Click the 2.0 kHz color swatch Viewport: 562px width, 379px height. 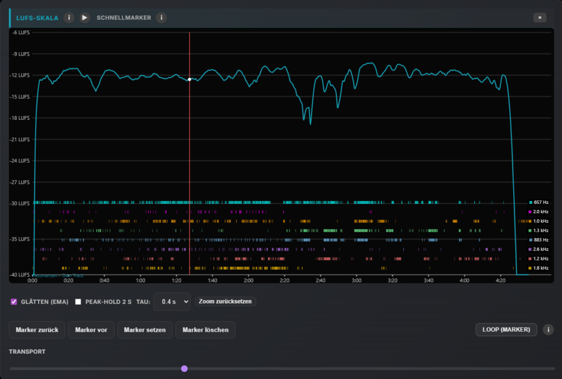pyautogui.click(x=530, y=211)
